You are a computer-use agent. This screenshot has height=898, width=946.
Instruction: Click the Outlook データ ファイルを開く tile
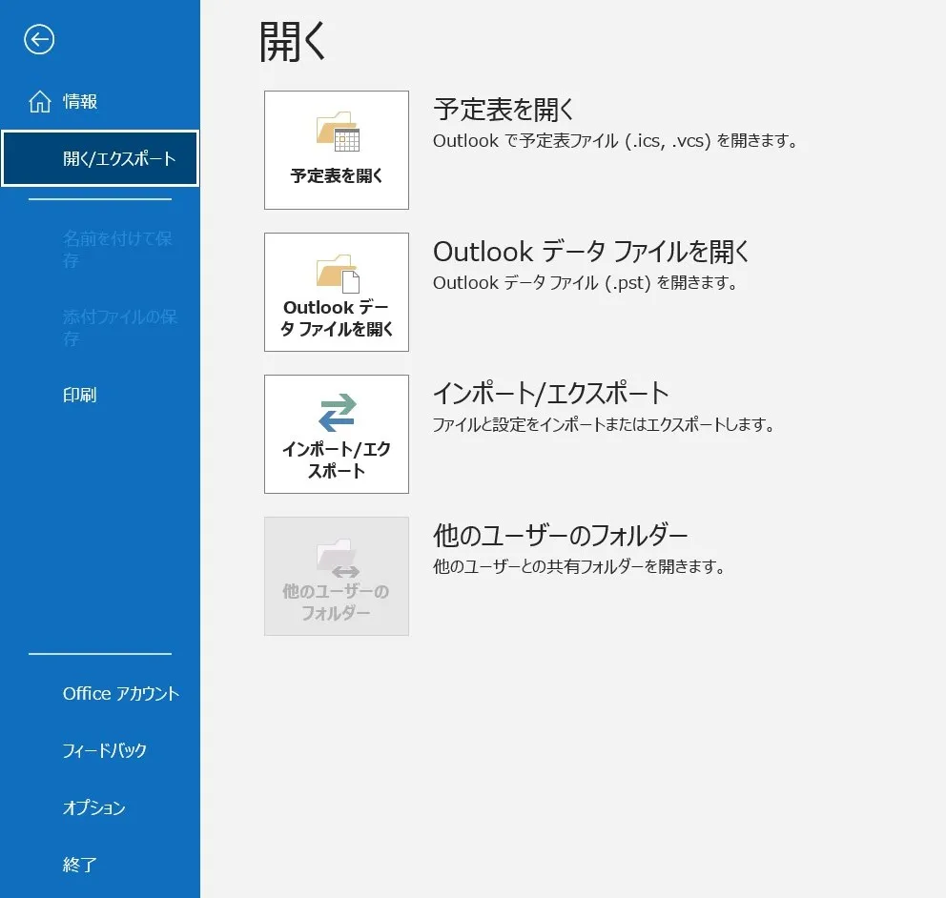pyautogui.click(x=337, y=292)
